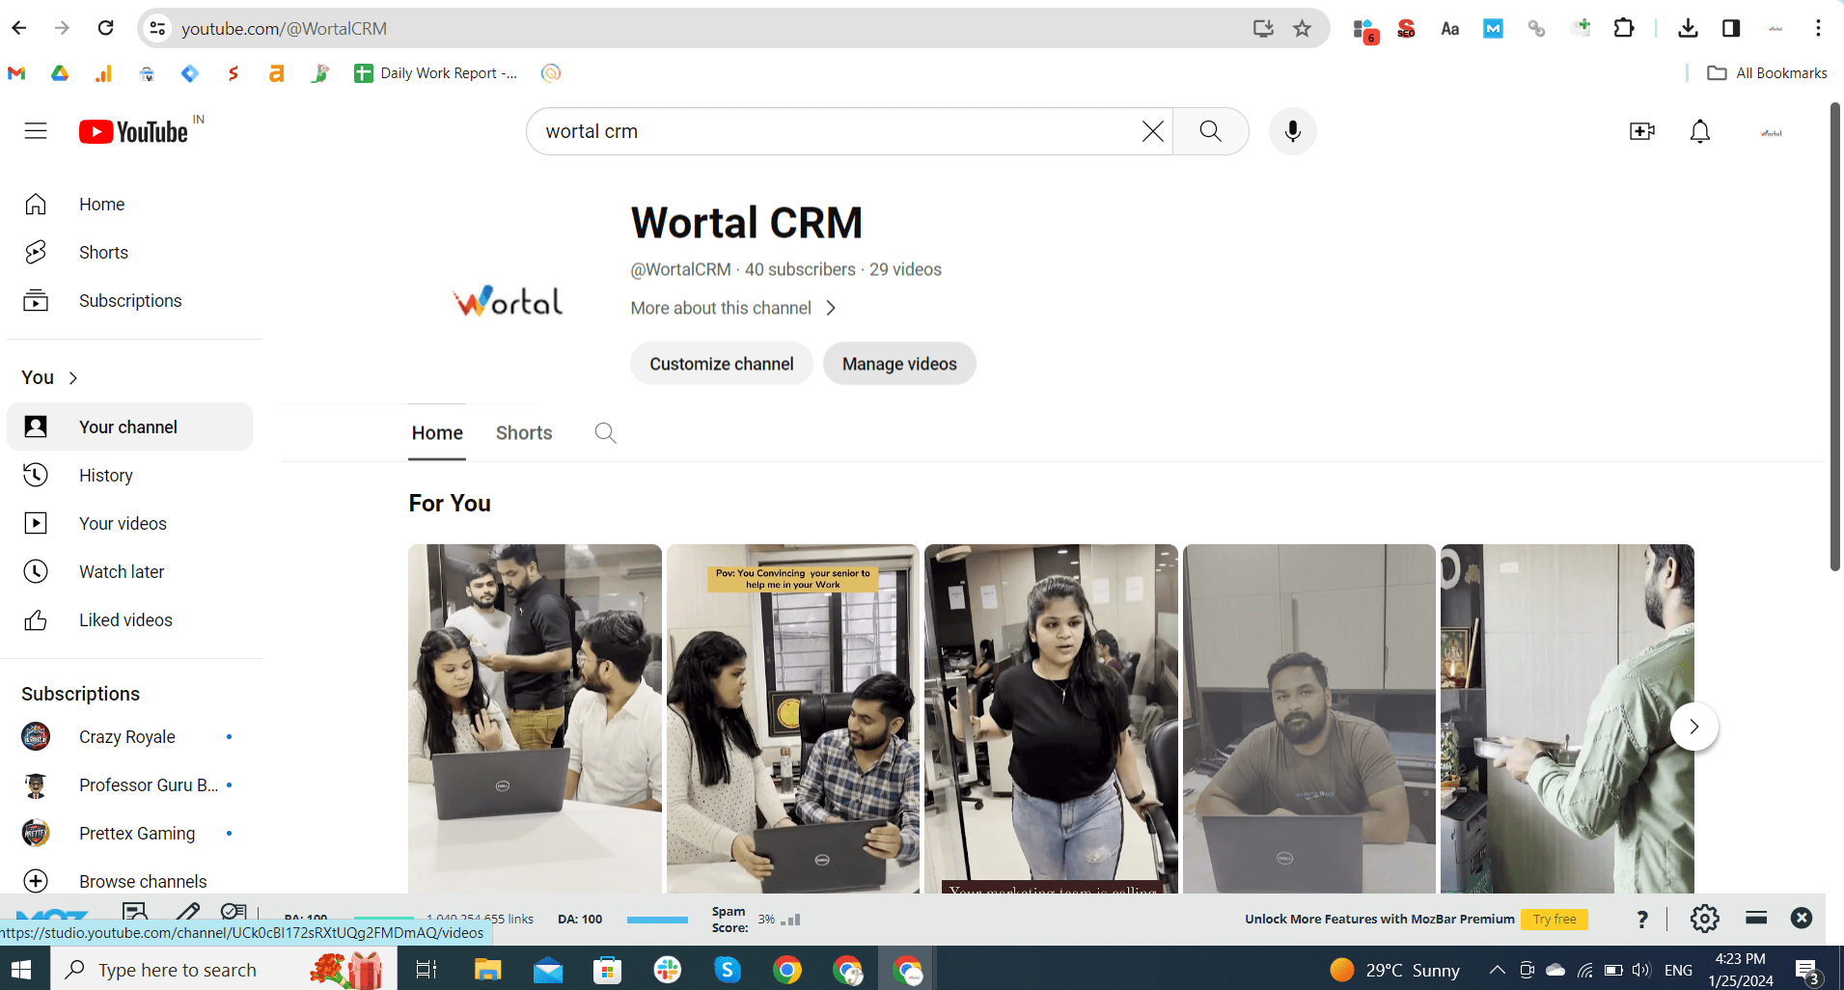
Task: Clear the search box with X
Action: click(1152, 131)
